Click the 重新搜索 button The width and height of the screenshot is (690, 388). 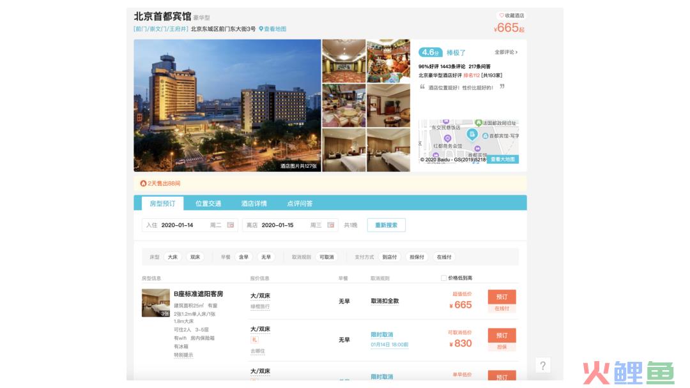pyautogui.click(x=387, y=225)
